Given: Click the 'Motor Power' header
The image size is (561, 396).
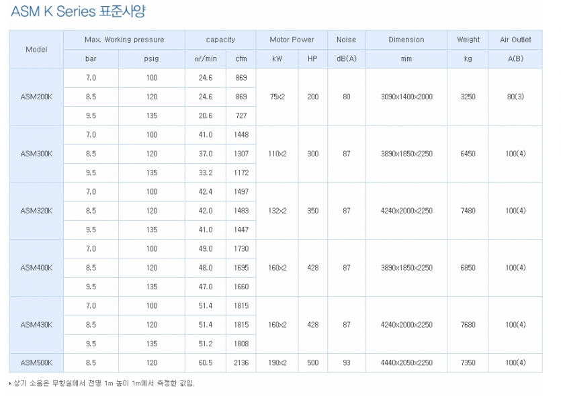Looking at the screenshot, I should pos(292,40).
